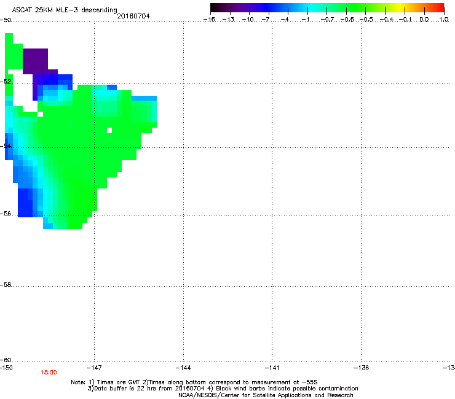Click the -52 latitude axis label
The image size is (455, 399).
(6, 82)
